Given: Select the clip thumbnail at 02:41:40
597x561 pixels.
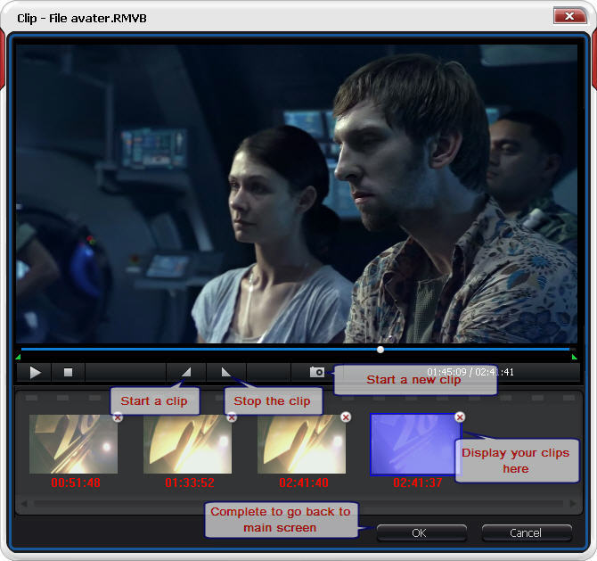Looking at the screenshot, I should tap(301, 444).
